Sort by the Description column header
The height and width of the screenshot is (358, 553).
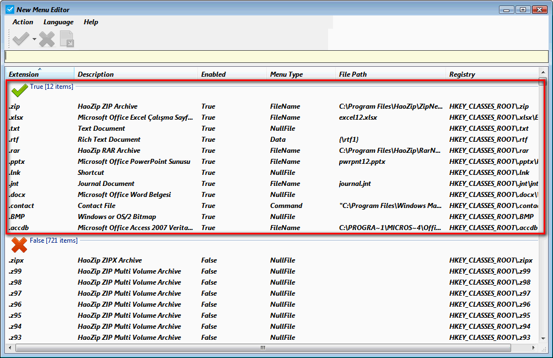tap(136, 74)
